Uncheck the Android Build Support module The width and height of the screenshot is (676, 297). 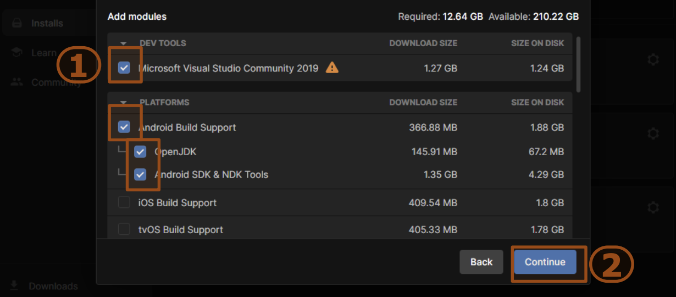point(124,127)
